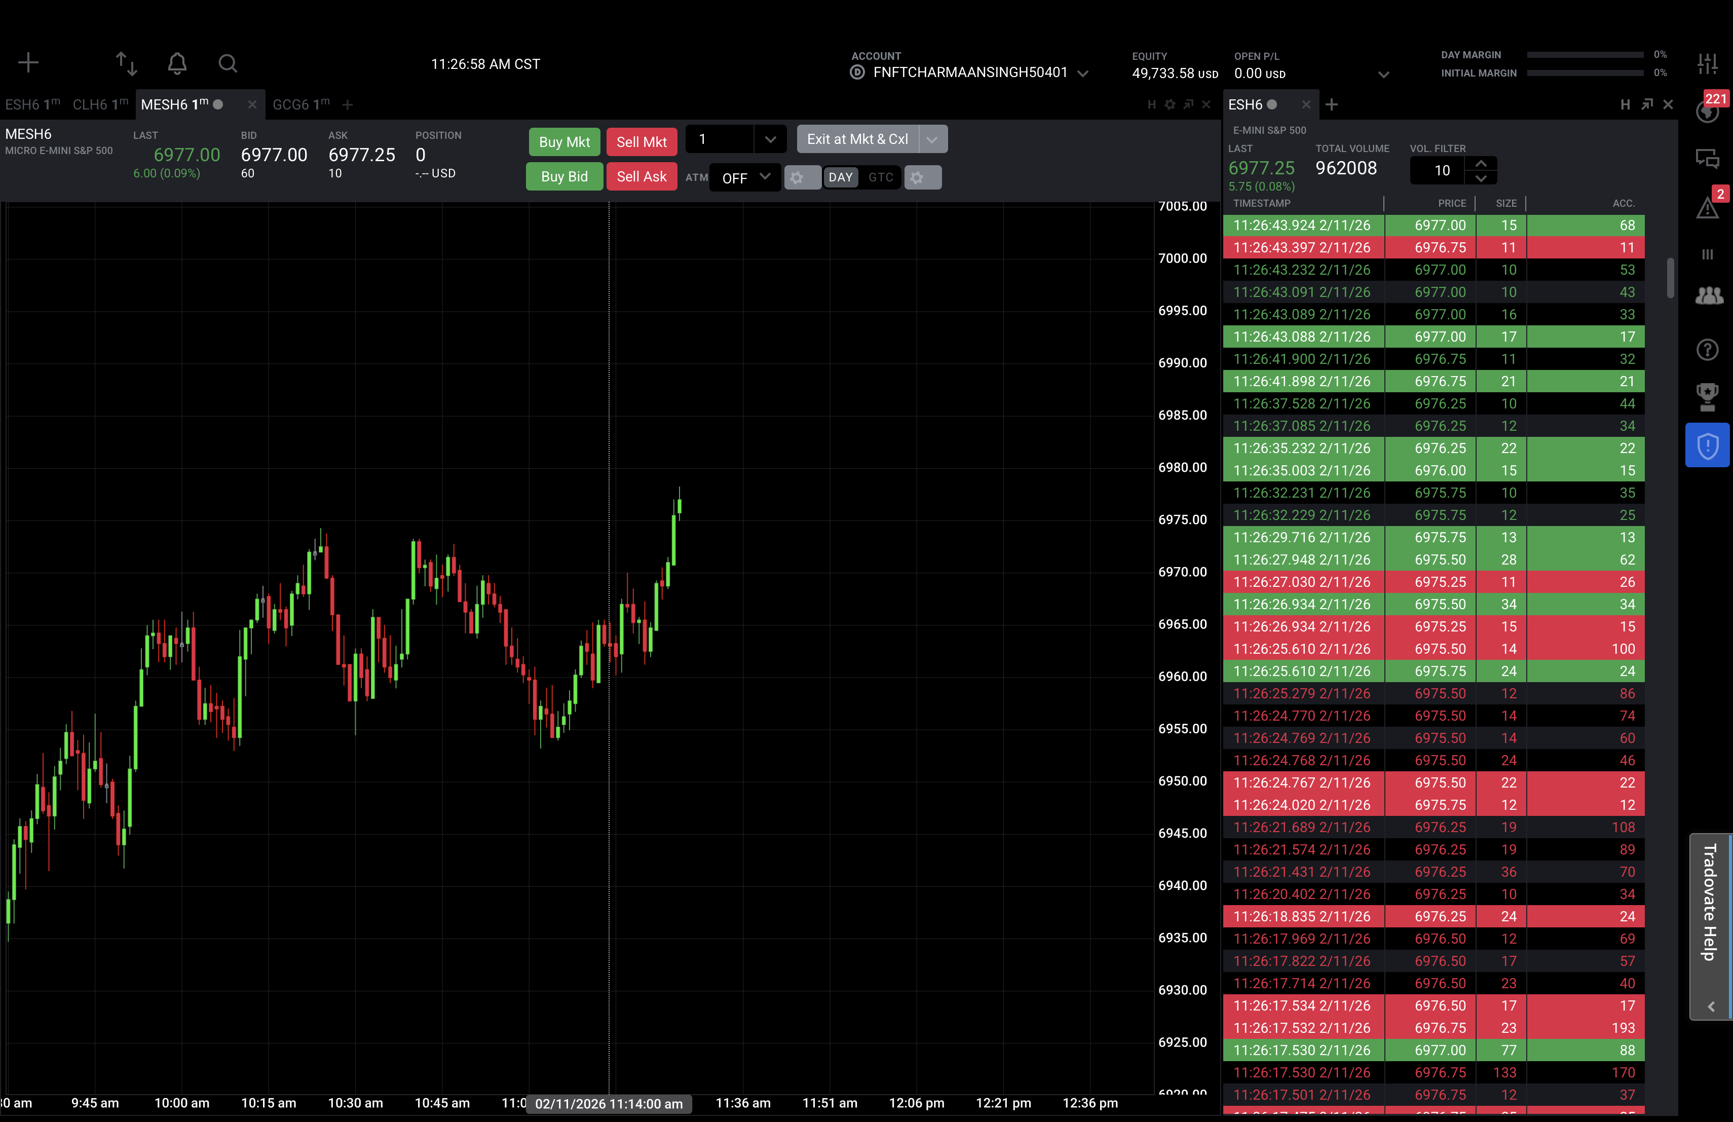
Task: Click the search magnifier icon
Action: click(x=228, y=63)
